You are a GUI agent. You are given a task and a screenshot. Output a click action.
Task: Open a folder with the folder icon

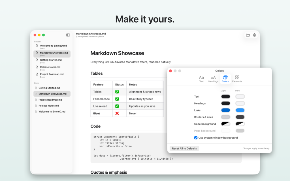[x=248, y=35]
